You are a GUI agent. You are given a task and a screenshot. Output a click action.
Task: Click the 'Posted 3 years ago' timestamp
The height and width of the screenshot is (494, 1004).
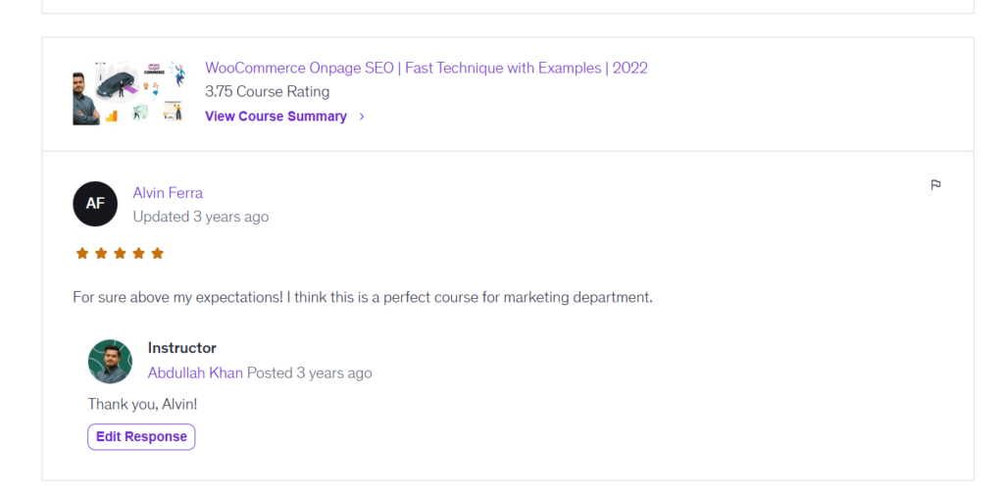[x=310, y=372]
